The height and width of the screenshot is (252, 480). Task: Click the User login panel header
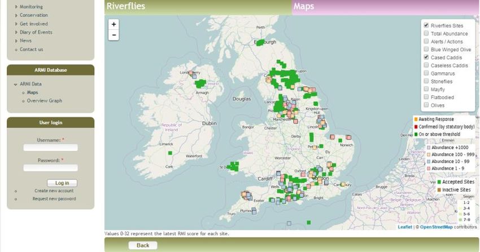[x=50, y=122]
